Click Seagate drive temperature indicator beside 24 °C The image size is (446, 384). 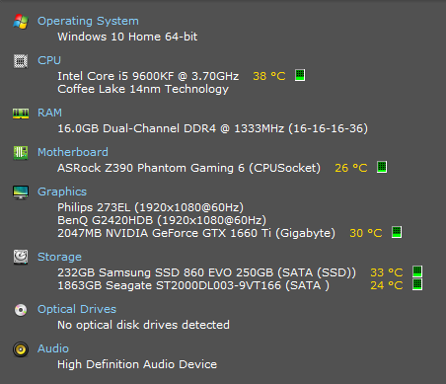tap(417, 284)
